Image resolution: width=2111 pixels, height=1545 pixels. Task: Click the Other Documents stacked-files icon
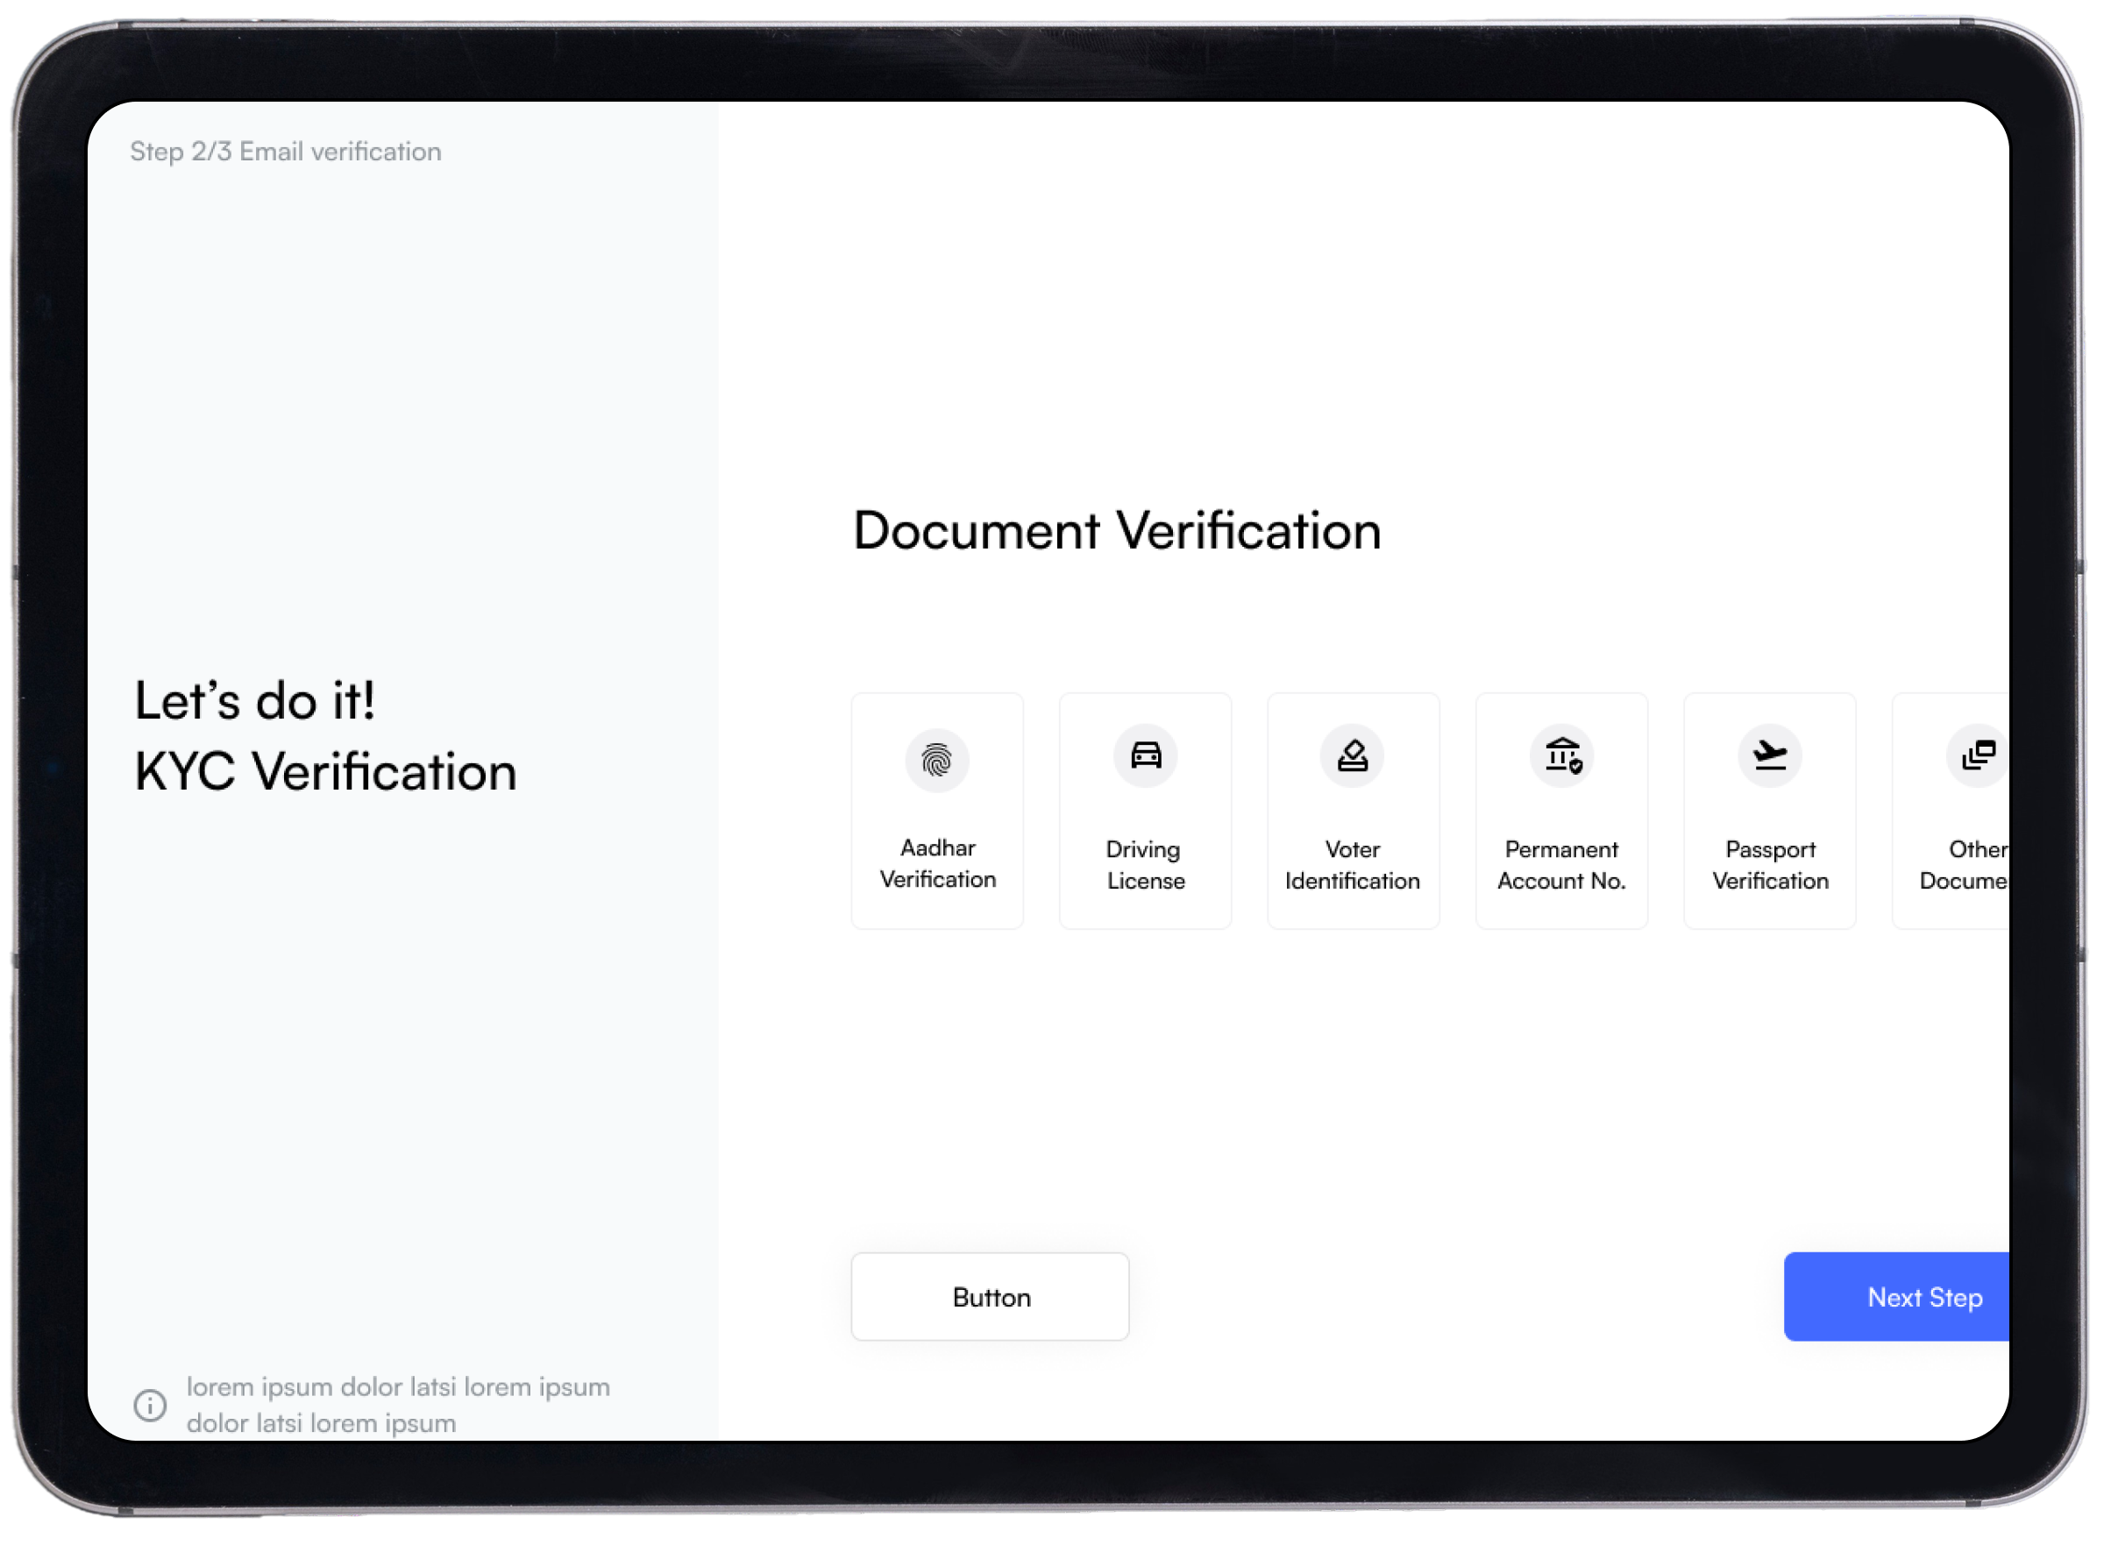click(x=1977, y=755)
